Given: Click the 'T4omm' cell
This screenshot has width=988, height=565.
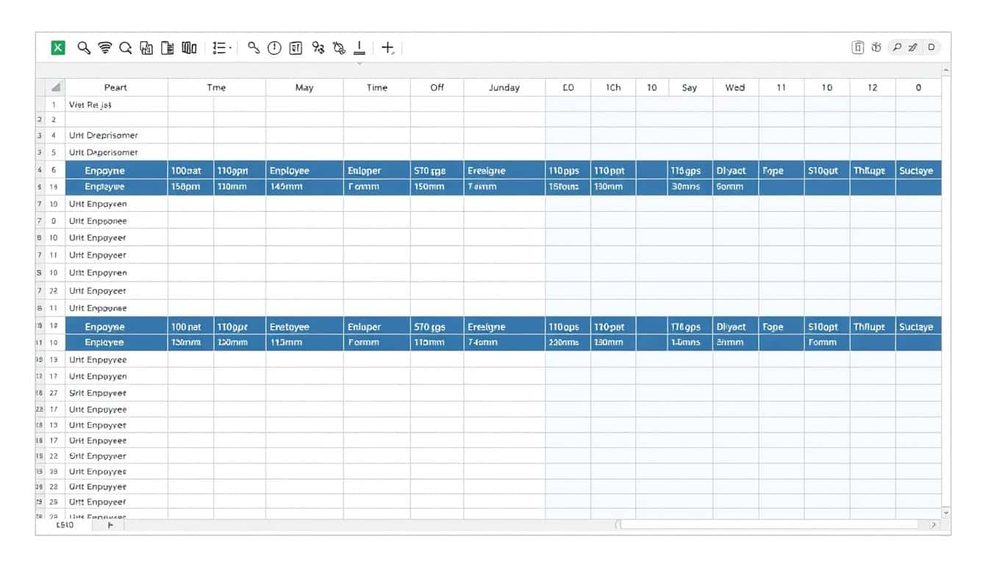Looking at the screenshot, I should point(504,187).
